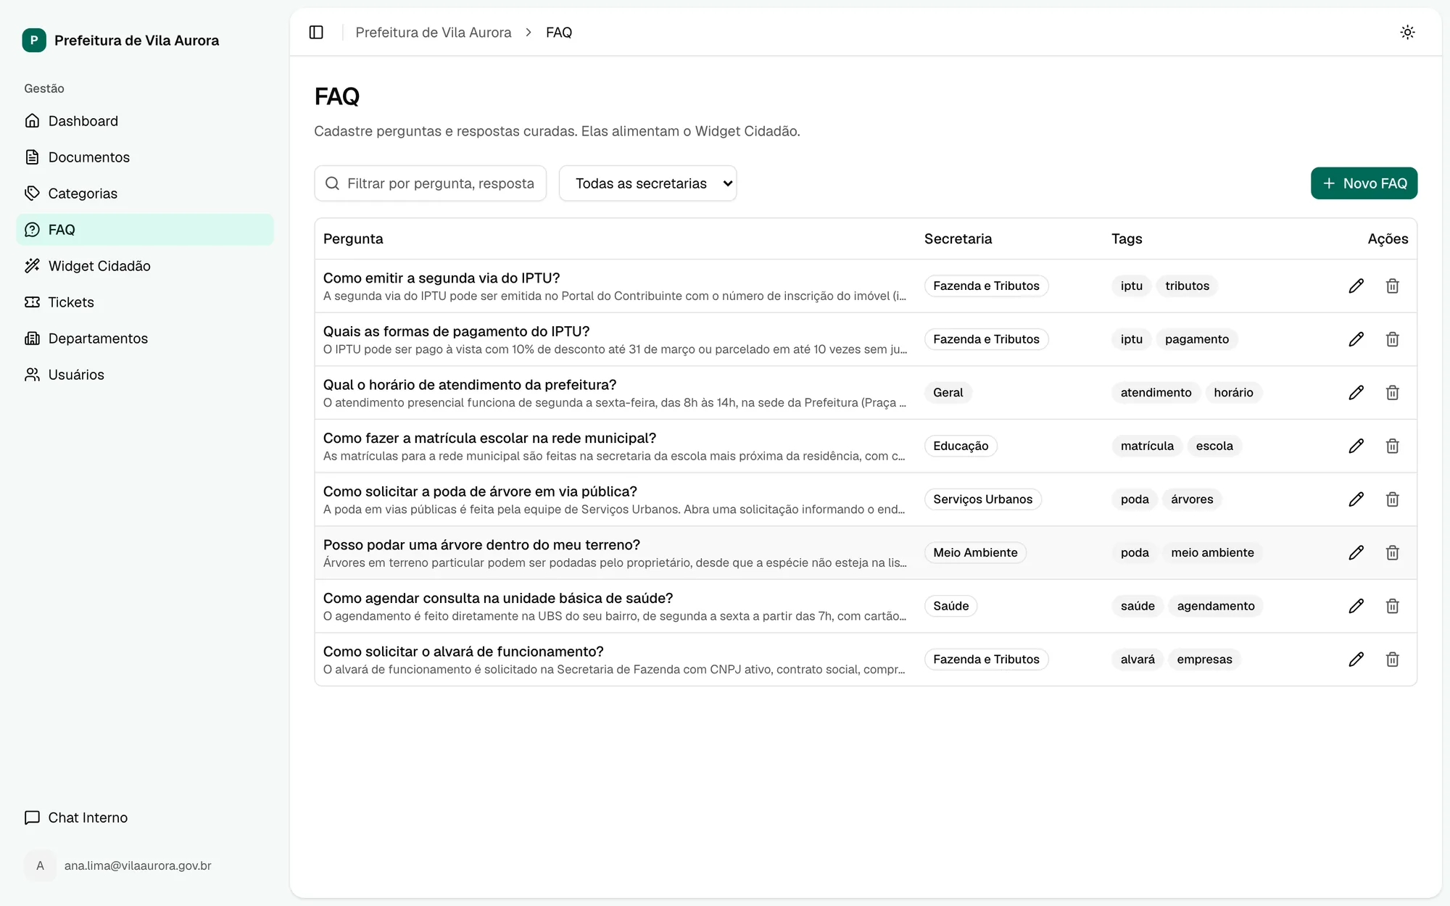
Task: Open Departamentos in the sidebar
Action: pos(145,338)
